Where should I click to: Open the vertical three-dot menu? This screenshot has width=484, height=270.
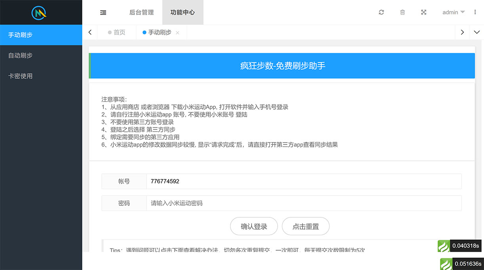click(475, 12)
